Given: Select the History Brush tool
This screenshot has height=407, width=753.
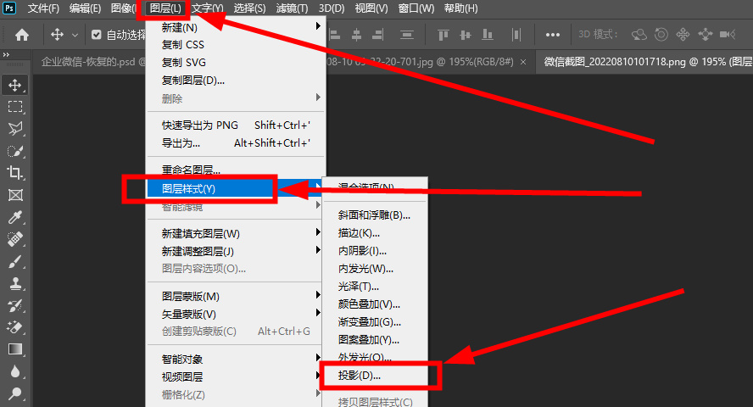Looking at the screenshot, I should click(x=15, y=306).
